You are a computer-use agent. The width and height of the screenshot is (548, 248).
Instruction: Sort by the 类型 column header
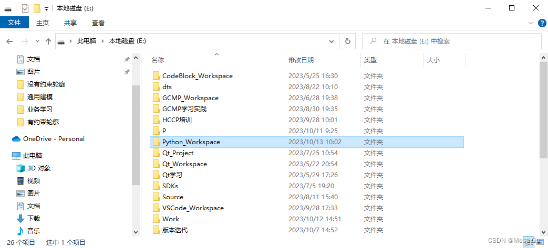370,60
